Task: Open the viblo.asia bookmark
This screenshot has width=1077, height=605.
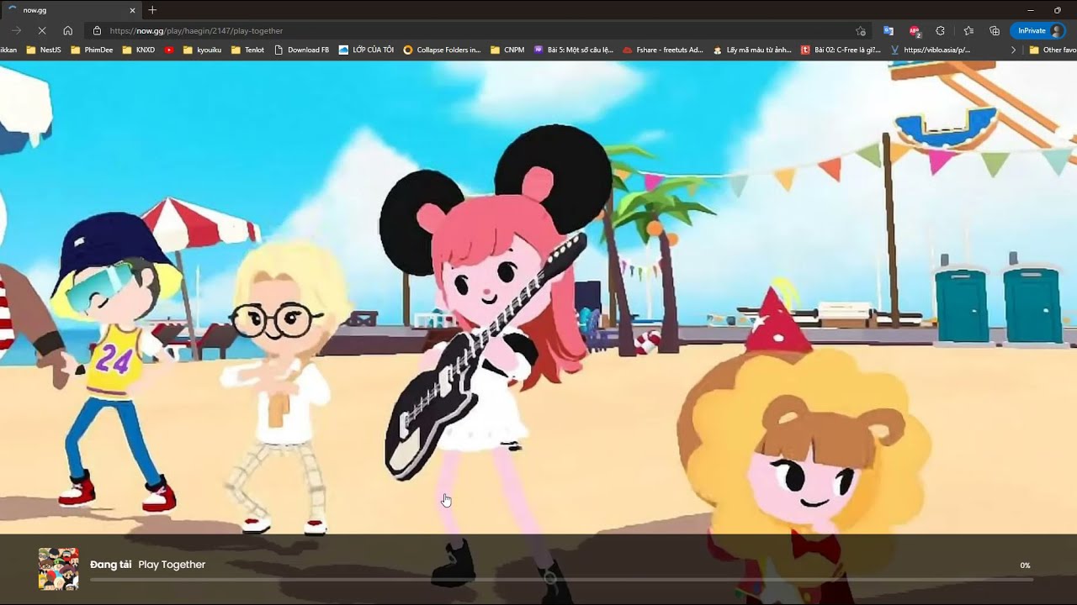Action: (930, 50)
